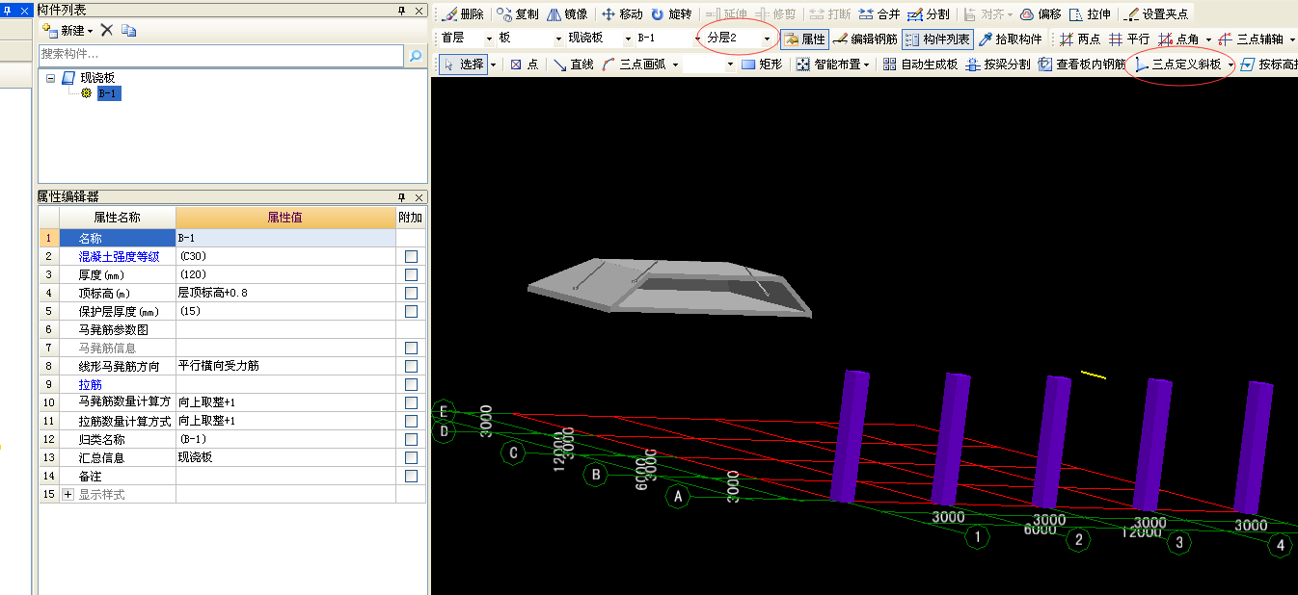
Task: Check 附加 box for 汇总信息
Action: (x=411, y=457)
